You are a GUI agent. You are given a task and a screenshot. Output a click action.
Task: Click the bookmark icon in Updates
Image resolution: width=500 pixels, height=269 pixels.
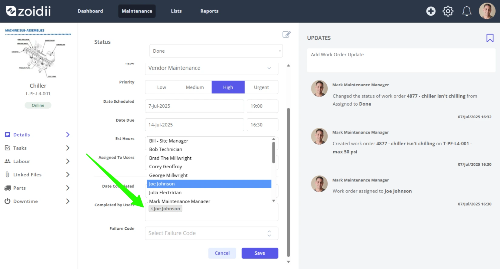tap(490, 38)
